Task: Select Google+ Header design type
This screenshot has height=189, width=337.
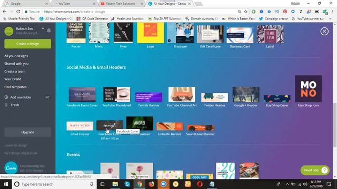Action: [246, 94]
